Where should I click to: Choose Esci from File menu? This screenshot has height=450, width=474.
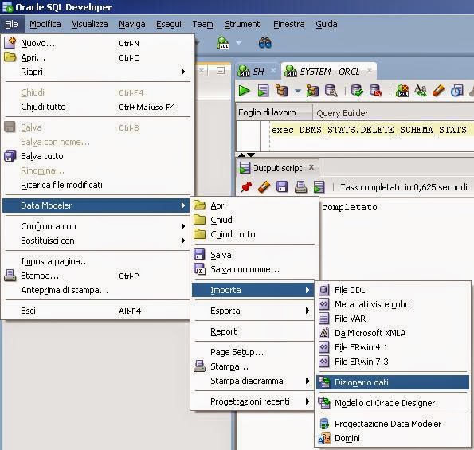coord(96,311)
